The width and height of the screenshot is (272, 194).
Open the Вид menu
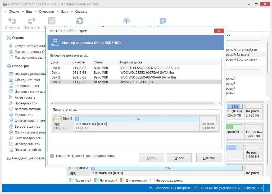point(29,12)
